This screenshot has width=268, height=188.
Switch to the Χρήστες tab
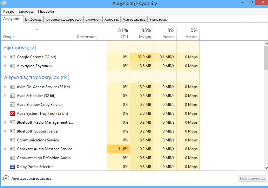(111, 19)
